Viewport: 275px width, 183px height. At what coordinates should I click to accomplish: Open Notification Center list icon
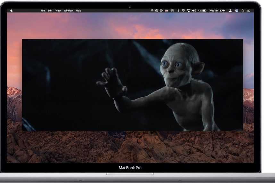pyautogui.click(x=248, y=11)
